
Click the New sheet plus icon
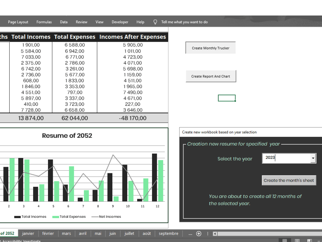click(x=199, y=233)
